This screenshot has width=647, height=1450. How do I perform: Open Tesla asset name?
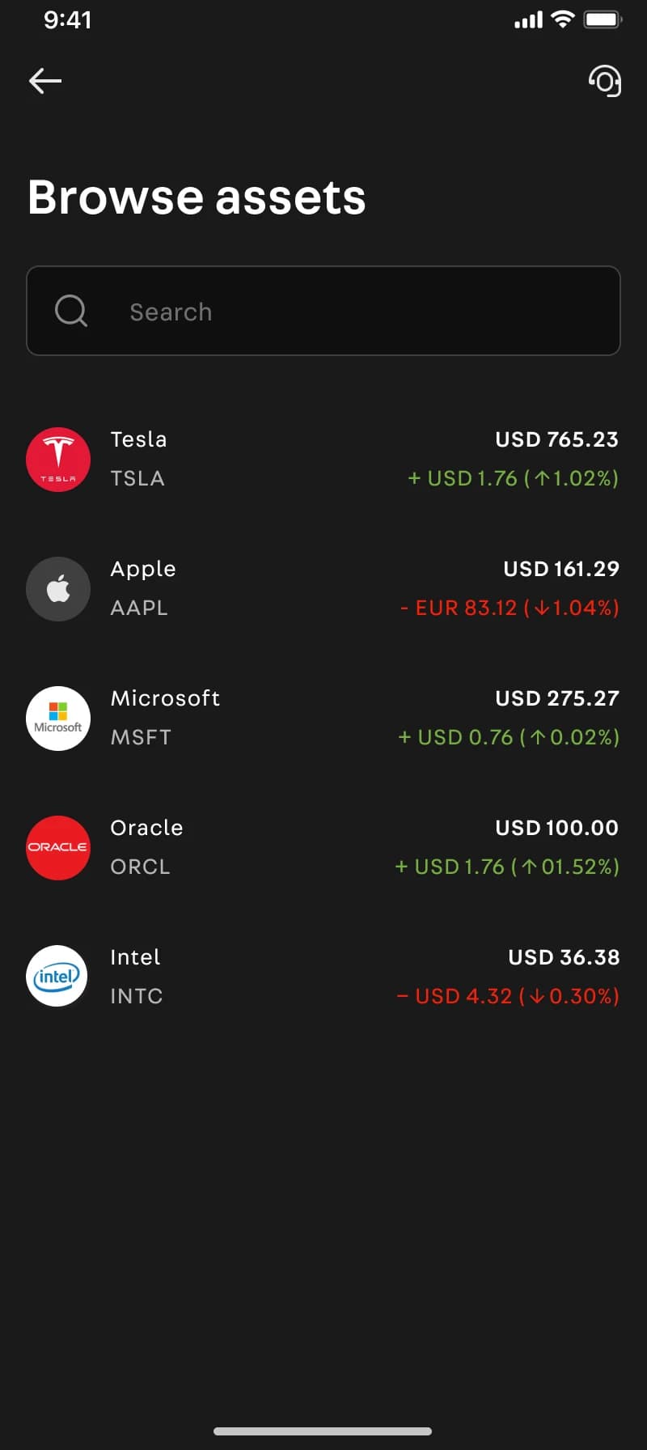point(138,439)
